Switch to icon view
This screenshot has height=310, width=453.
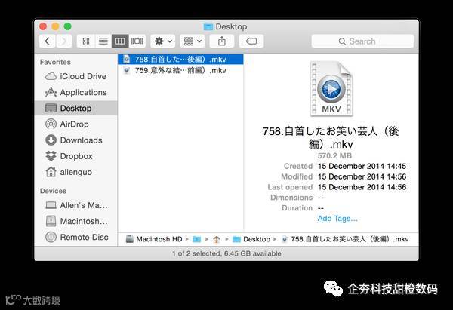pos(86,41)
